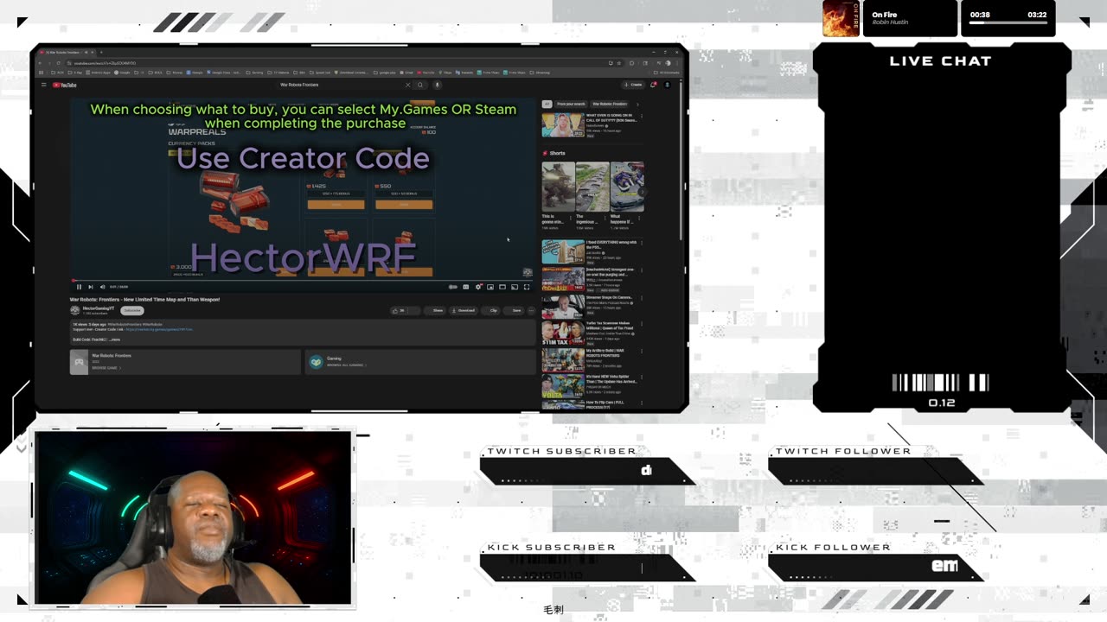The width and height of the screenshot is (1107, 622).
Task: Enter fullscreen on YouTube player
Action: (527, 286)
